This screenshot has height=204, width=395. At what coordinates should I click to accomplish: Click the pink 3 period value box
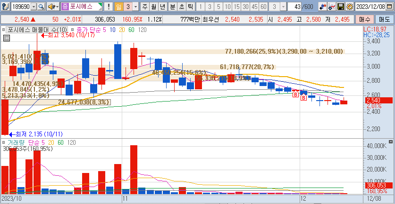pyautogui.click(x=128, y=7)
